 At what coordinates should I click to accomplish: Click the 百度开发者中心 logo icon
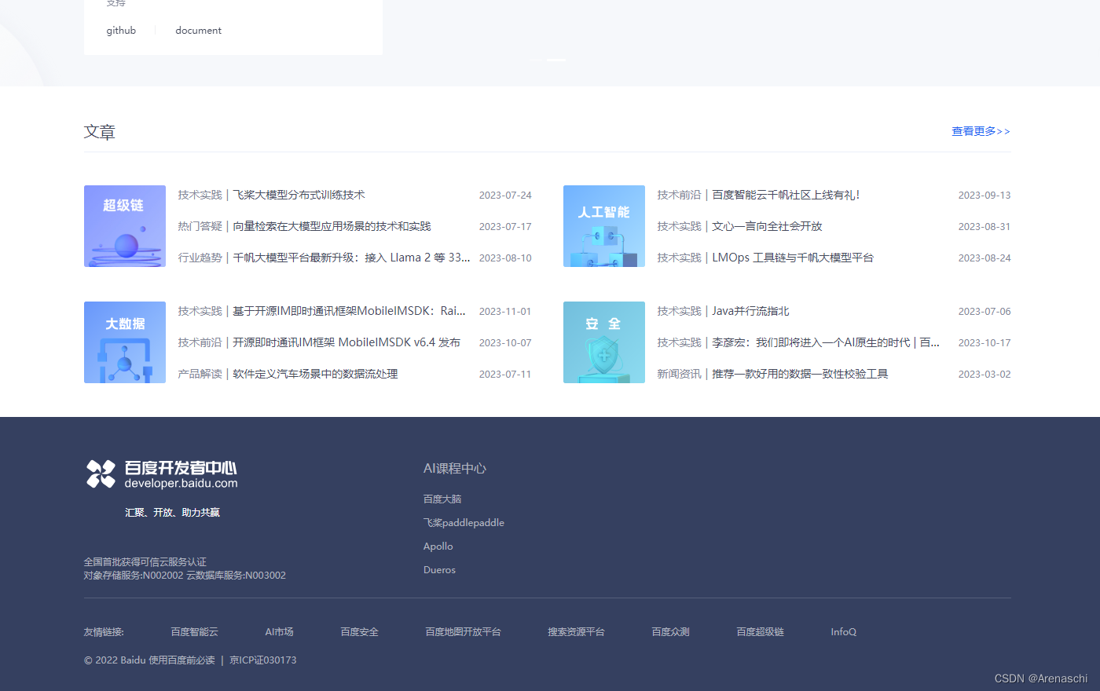tap(101, 473)
